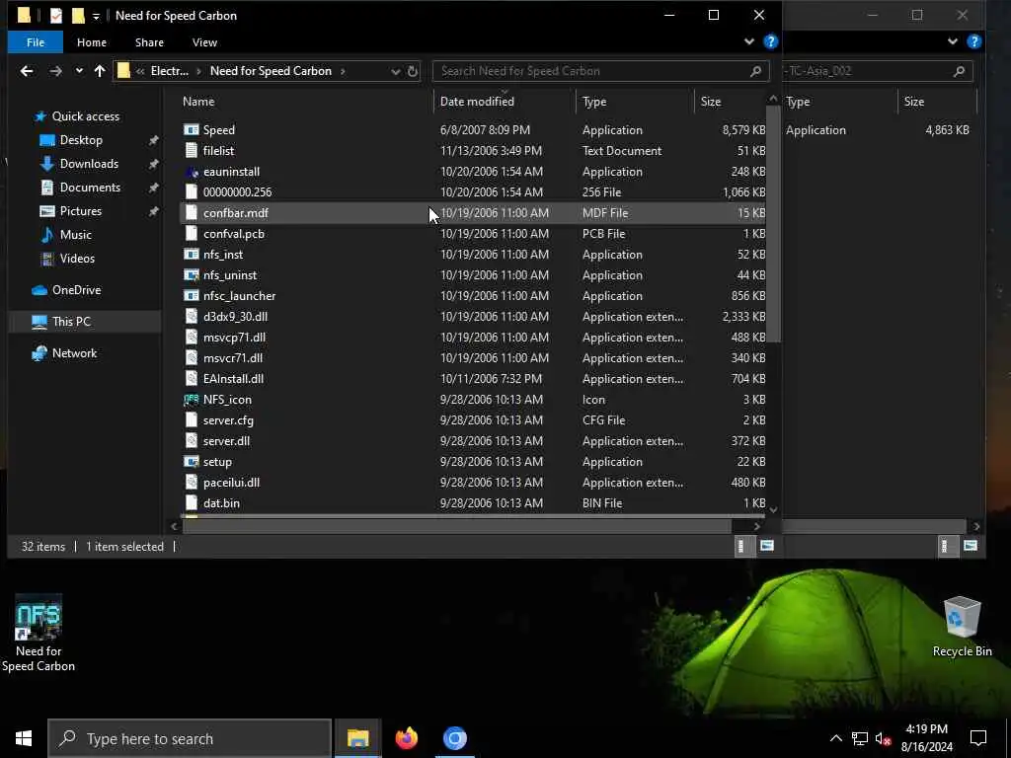
Task: Switch to large icons view layout
Action: pos(766,546)
